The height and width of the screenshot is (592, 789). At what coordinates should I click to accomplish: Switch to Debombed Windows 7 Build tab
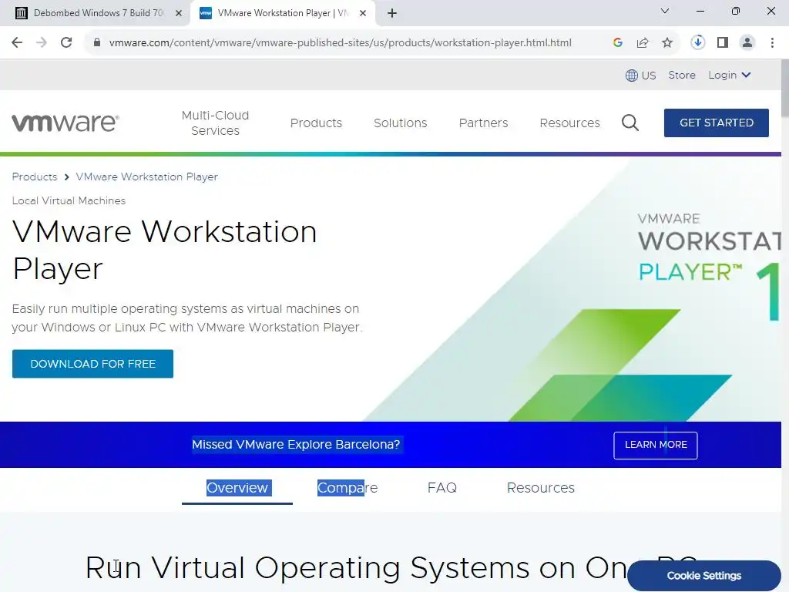[95, 13]
